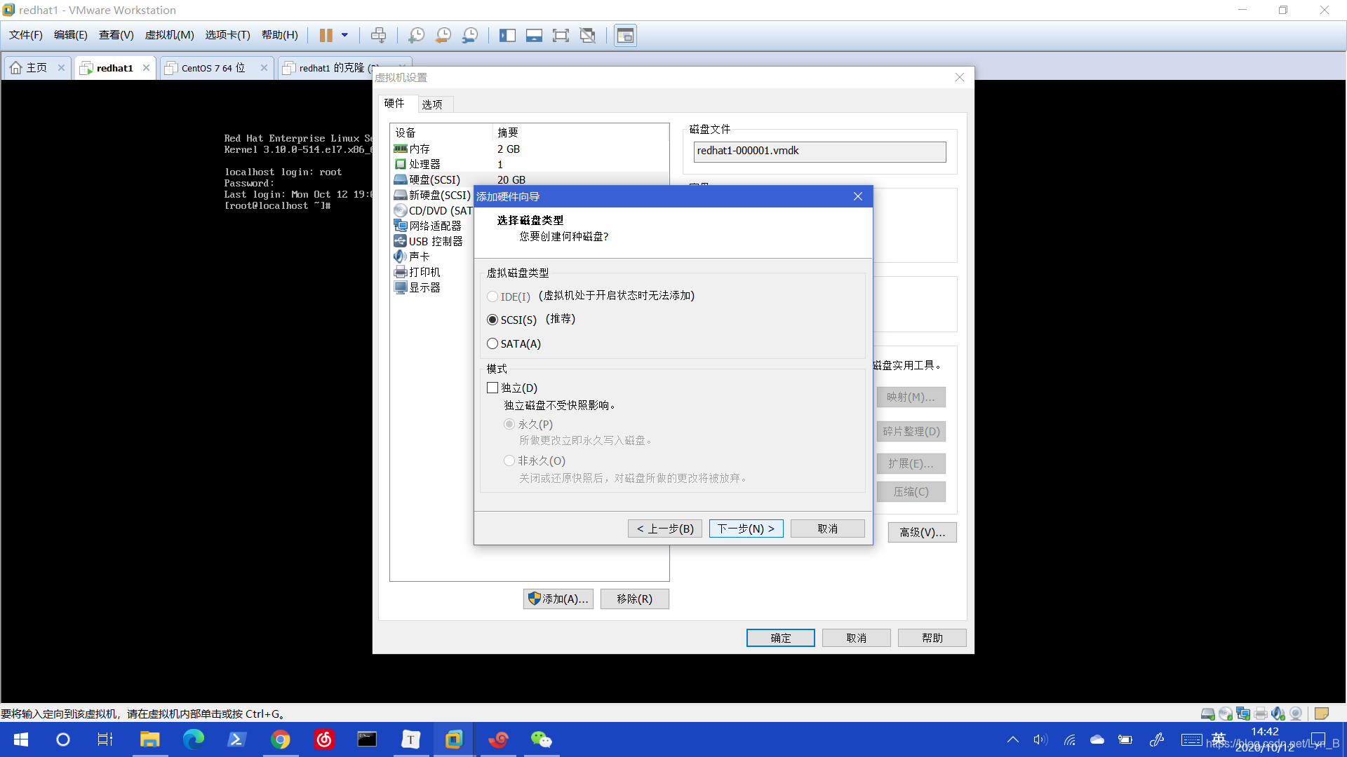Click the 添加(A)... hardware button
Image resolution: width=1347 pixels, height=757 pixels.
(x=558, y=599)
